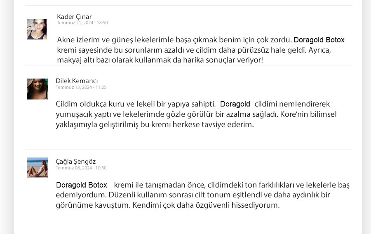Click the line starting "makyaj altı bazı olarak"

coord(160,60)
